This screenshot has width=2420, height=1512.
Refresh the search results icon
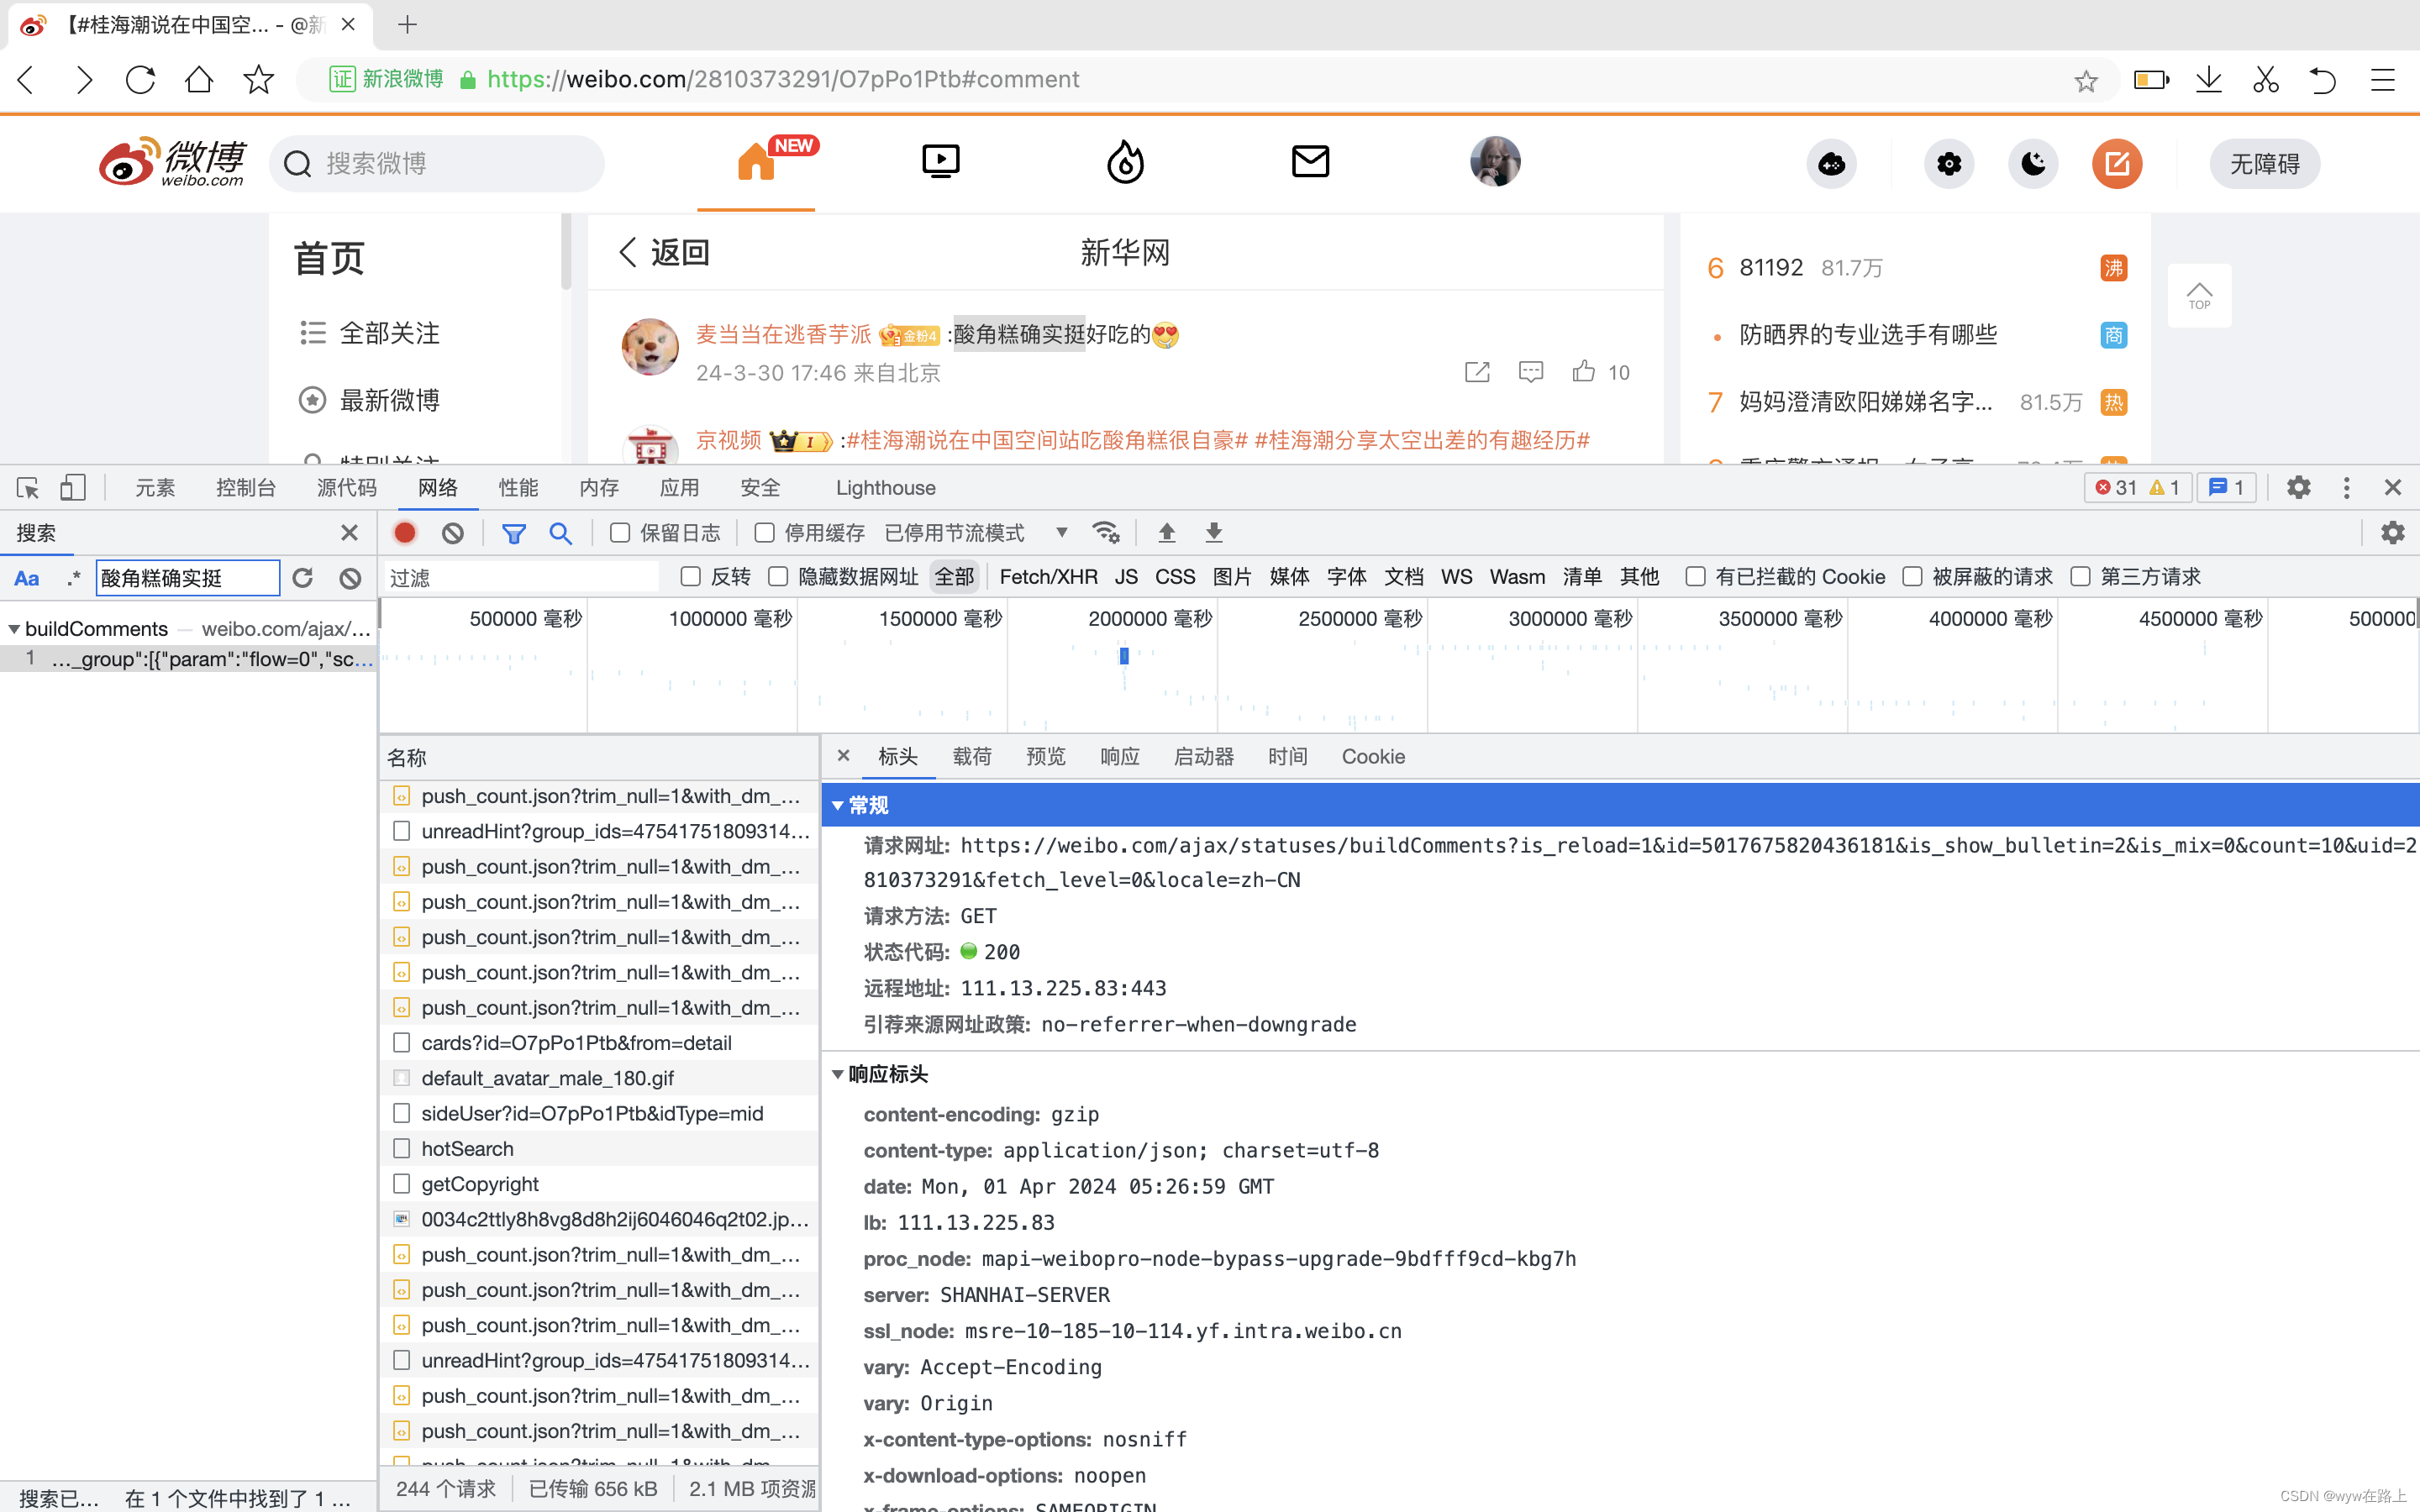click(x=303, y=578)
